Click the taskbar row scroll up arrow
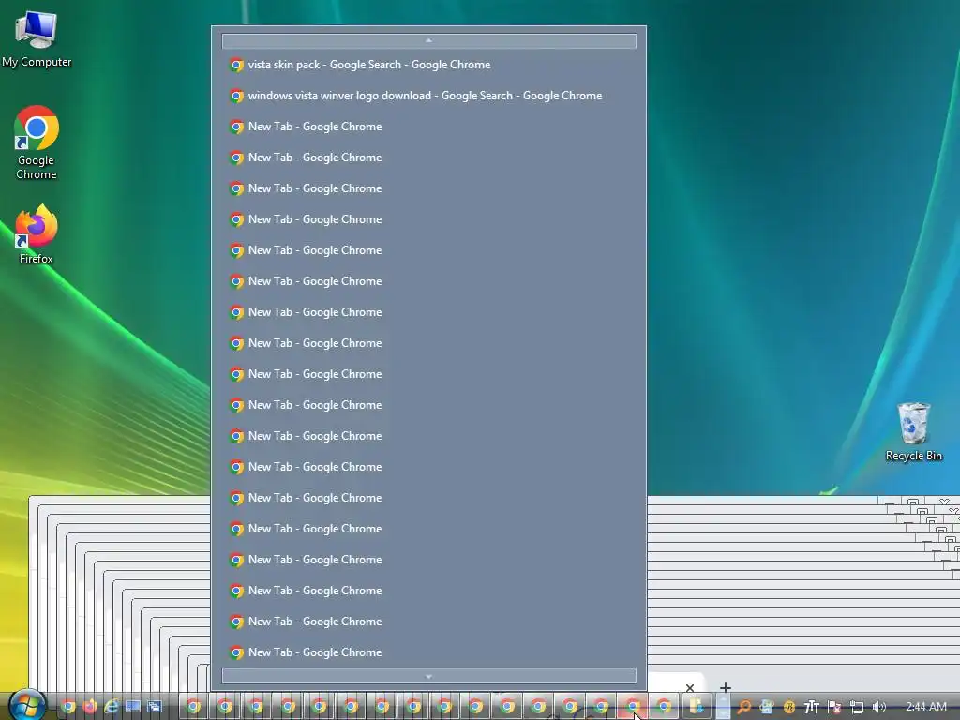960x720 pixels. pyautogui.click(x=723, y=699)
